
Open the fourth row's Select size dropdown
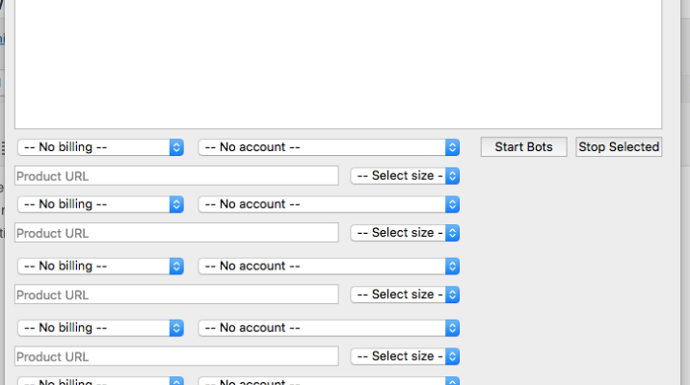click(405, 356)
